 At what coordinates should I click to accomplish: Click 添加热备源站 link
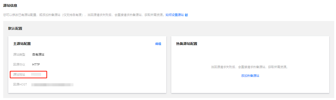coord(250,76)
